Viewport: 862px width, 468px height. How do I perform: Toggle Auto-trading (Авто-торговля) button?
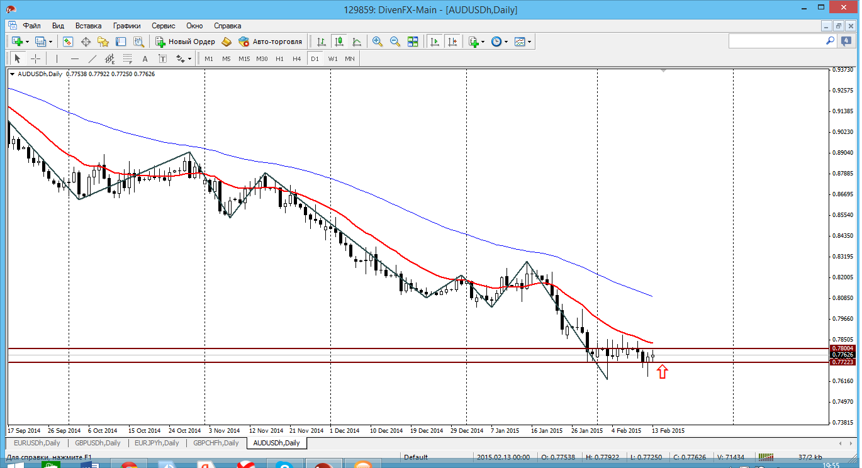(271, 42)
